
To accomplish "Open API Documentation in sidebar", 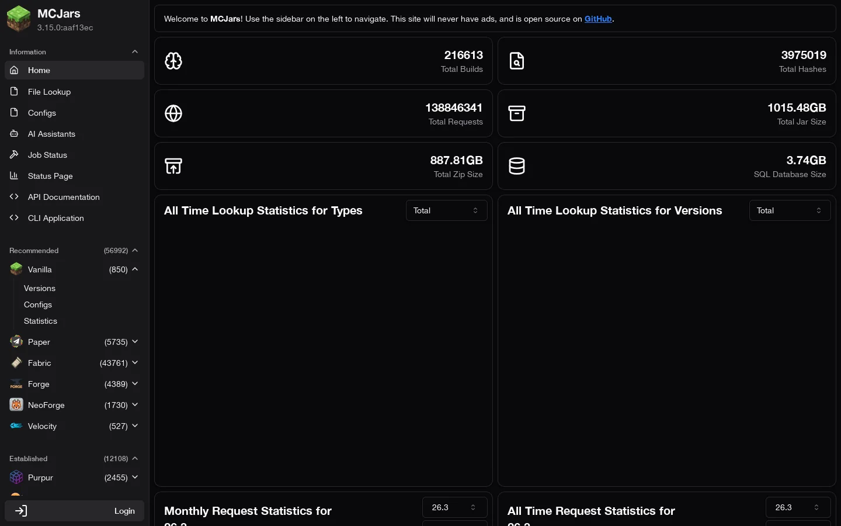I will click(x=74, y=197).
